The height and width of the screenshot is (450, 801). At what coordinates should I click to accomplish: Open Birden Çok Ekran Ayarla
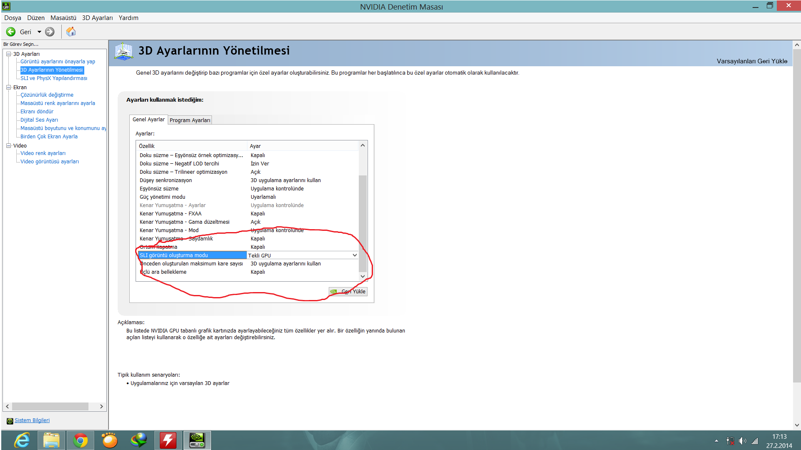coord(49,137)
